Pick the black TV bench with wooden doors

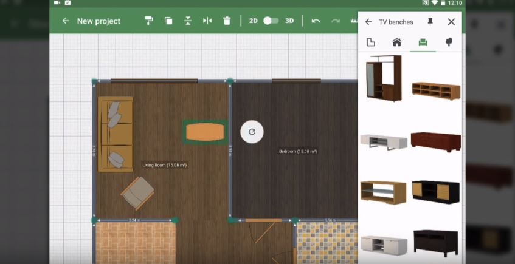coord(435,191)
